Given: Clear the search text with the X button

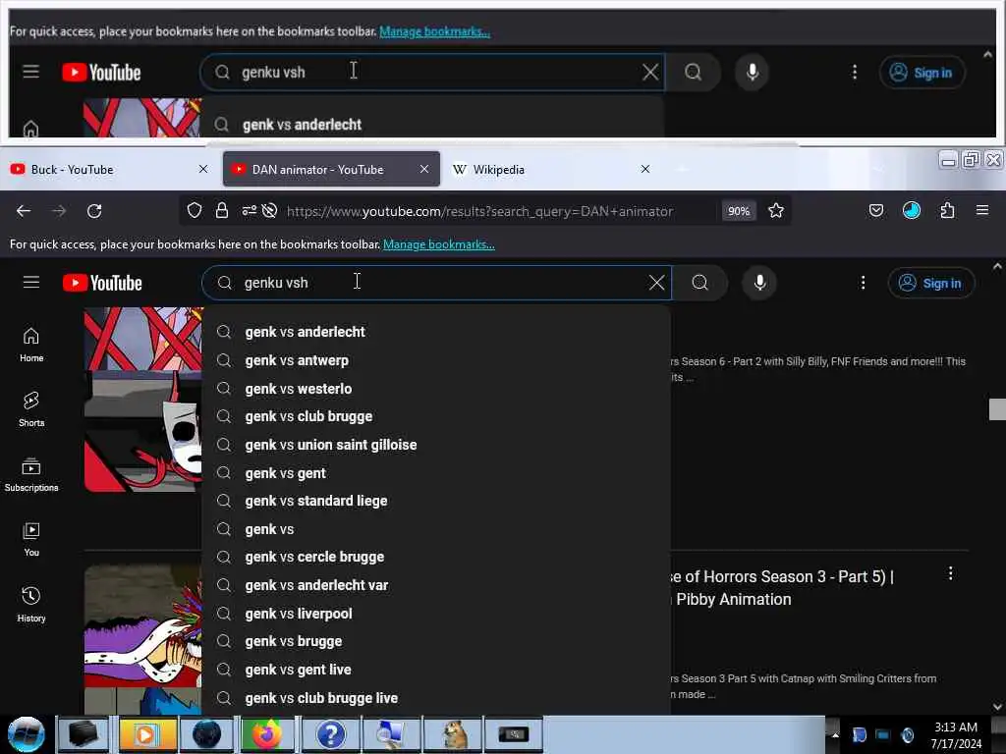Looking at the screenshot, I should pyautogui.click(x=656, y=283).
